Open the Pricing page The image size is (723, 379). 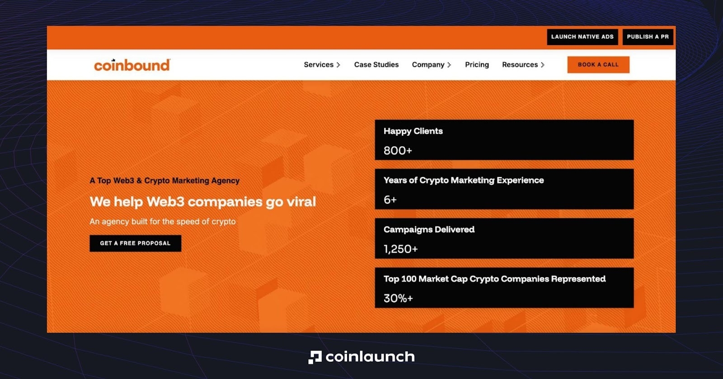477,65
